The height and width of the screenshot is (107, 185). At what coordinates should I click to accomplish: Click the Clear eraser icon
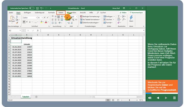click(119, 23)
